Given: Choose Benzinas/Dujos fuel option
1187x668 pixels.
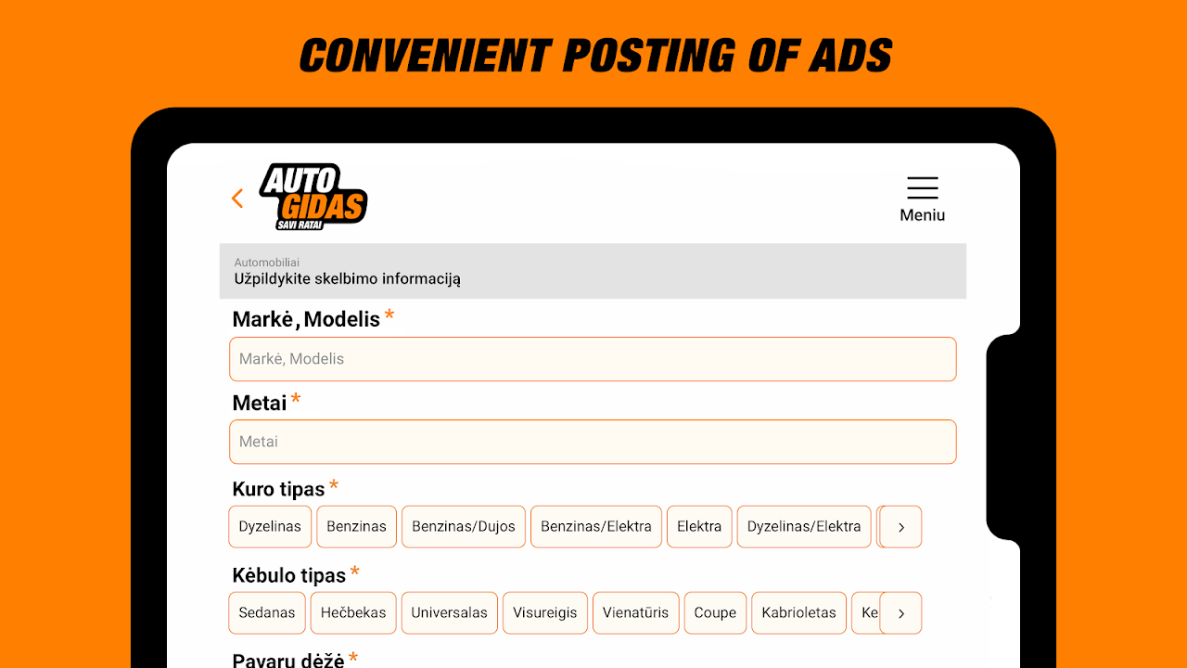Looking at the screenshot, I should (464, 526).
